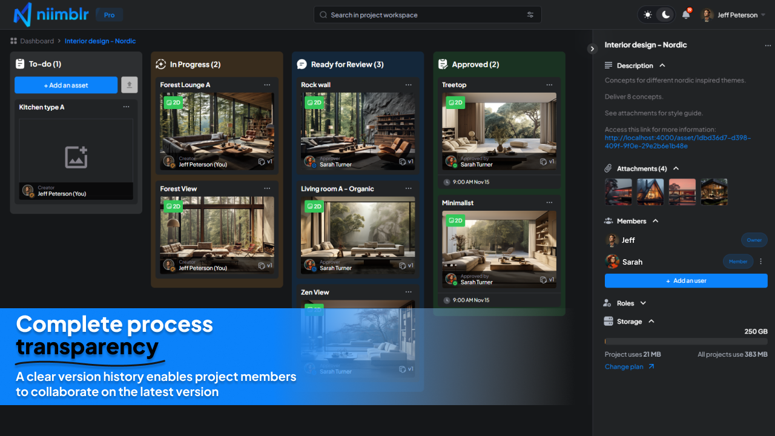Collapse the Description section

[662, 65]
